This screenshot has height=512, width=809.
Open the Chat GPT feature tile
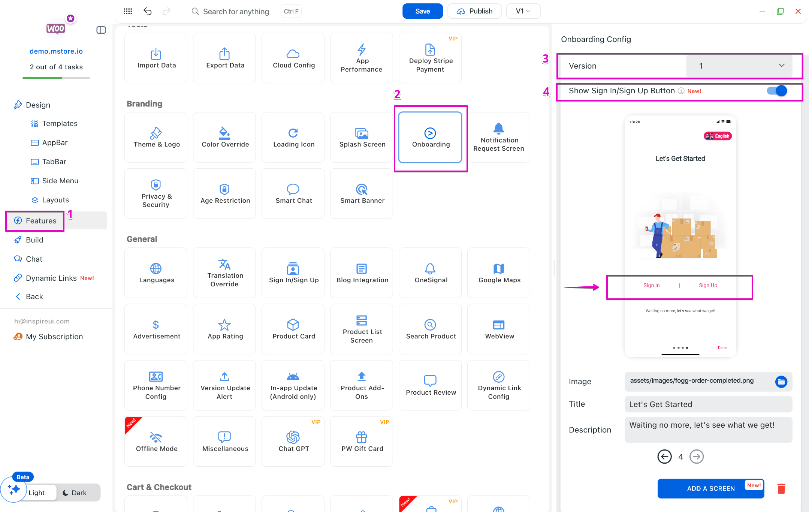point(293,442)
